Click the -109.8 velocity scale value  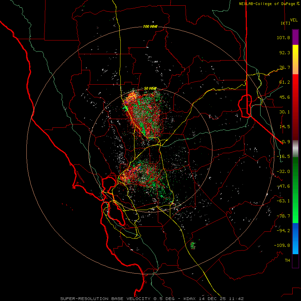(x=282, y=245)
